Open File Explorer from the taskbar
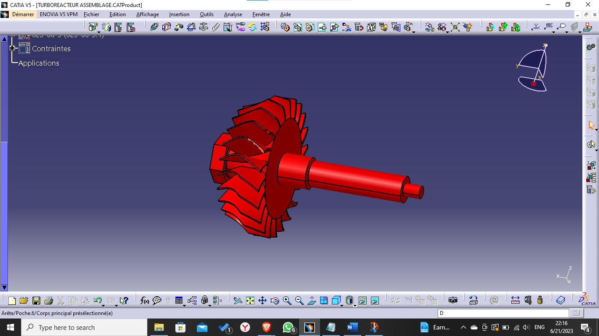The height and width of the screenshot is (336, 599). (159, 327)
